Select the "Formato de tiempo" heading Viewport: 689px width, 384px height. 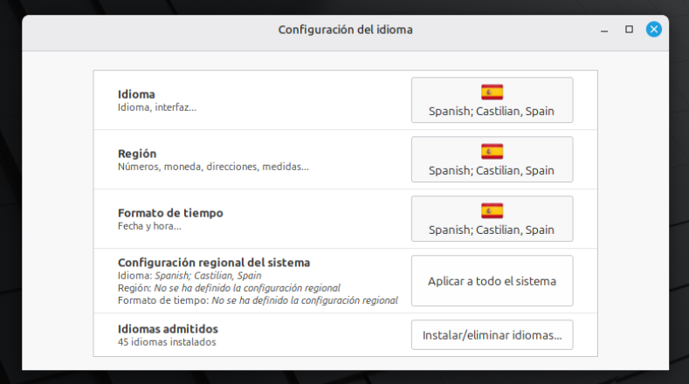170,213
